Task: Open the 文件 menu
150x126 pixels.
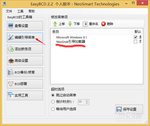Action: [x=9, y=11]
